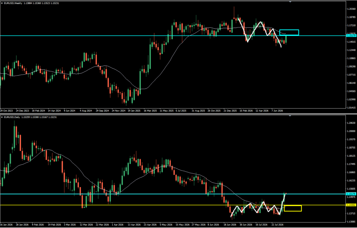Click price 1.20360 on the Weekly price scale

pos(352,9)
